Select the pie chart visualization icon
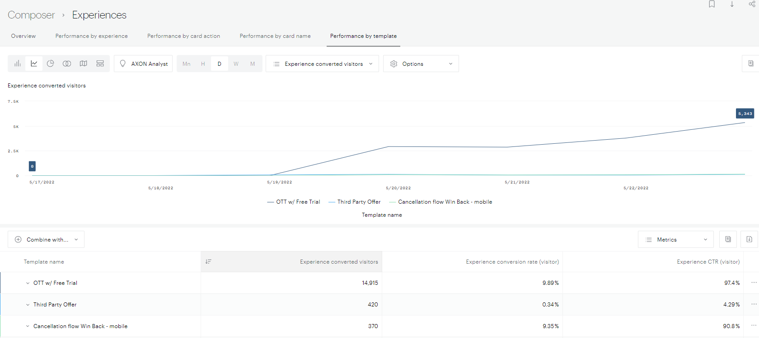 click(51, 64)
